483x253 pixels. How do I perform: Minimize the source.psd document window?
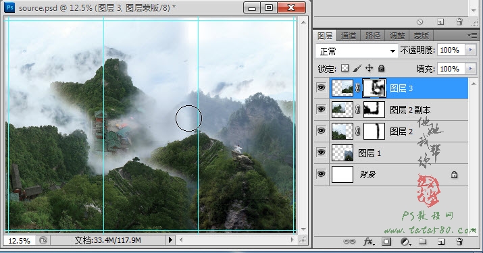click(252, 7)
